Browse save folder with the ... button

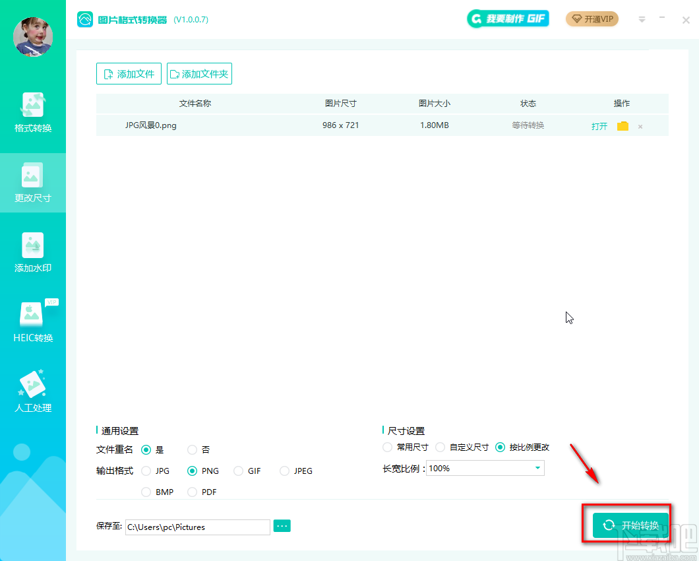282,526
